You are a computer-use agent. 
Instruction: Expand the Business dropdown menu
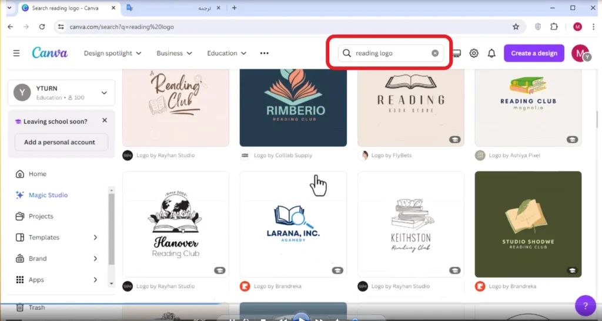coord(174,53)
